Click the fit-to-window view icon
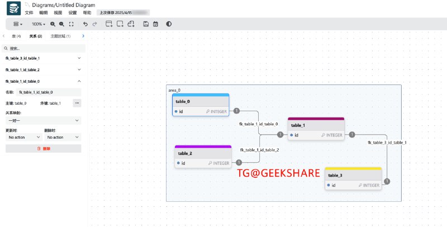This screenshot has height=227, width=447. (71, 24)
